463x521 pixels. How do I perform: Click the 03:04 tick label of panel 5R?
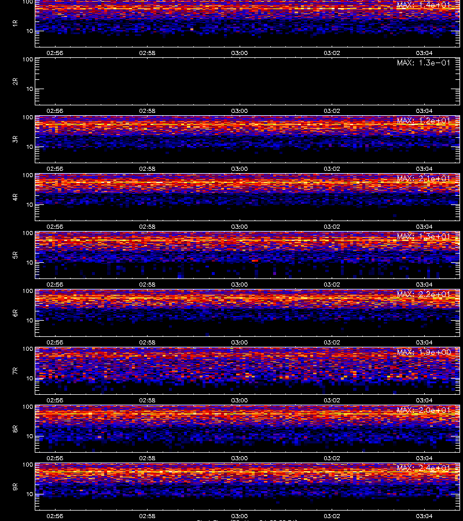(424, 284)
